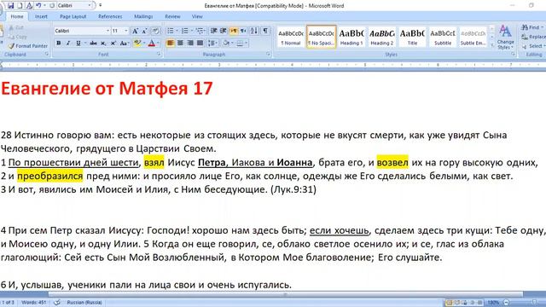Apply strikethrough formatting

coord(93,43)
